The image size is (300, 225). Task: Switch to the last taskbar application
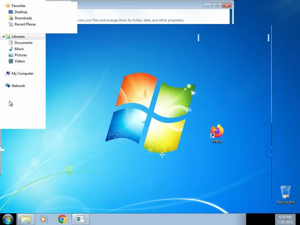[81, 219]
